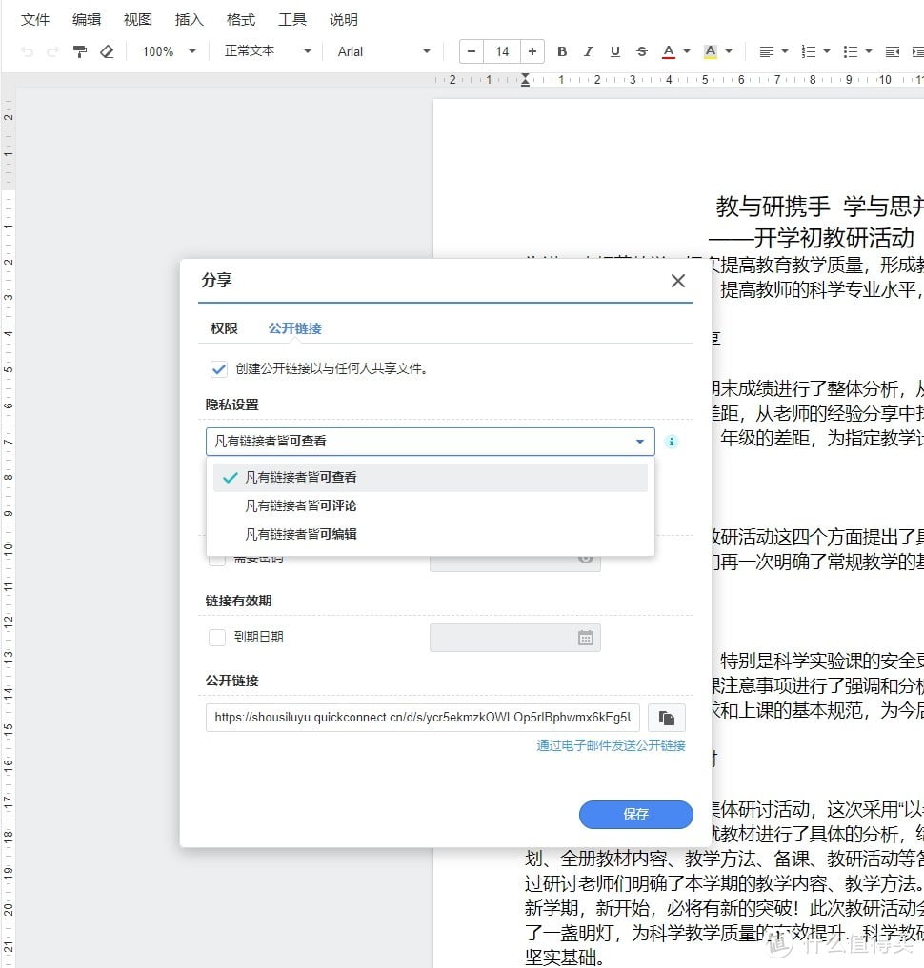The width and height of the screenshot is (924, 968).
Task: Click the copy public link icon
Action: (666, 718)
